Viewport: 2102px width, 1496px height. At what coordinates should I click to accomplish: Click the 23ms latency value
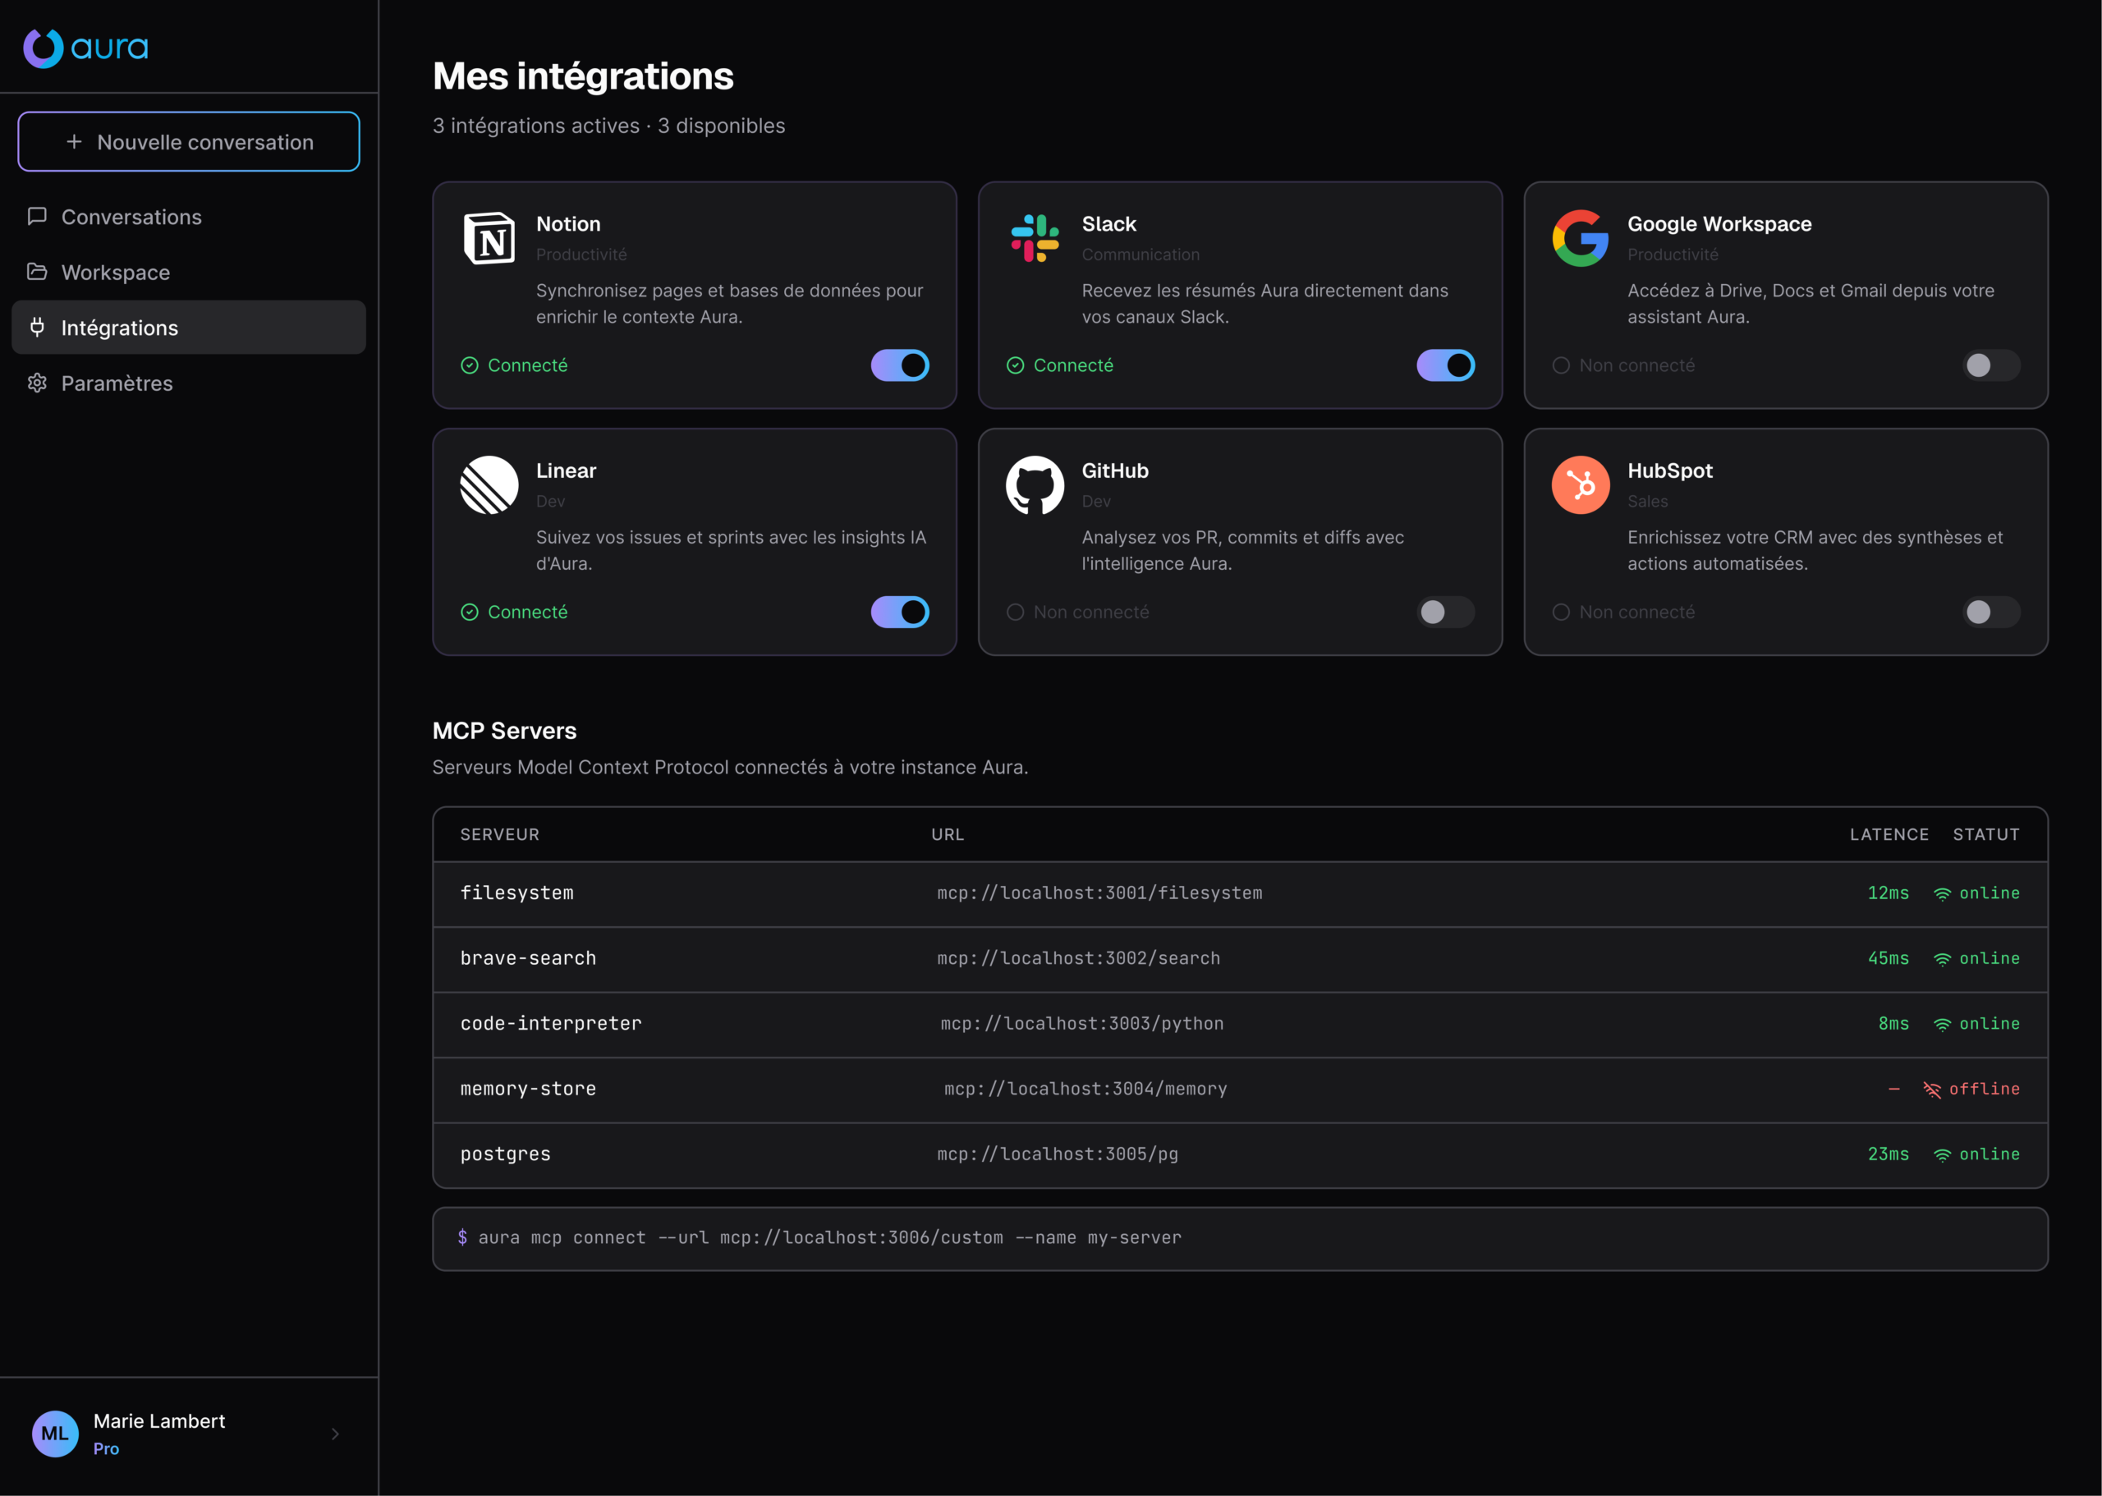1889,1154
